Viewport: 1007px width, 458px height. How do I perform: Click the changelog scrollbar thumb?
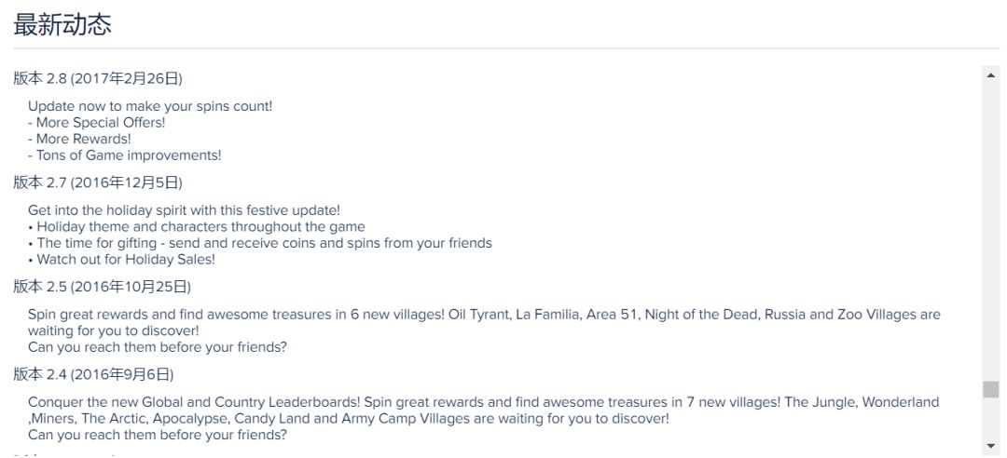pos(990,389)
